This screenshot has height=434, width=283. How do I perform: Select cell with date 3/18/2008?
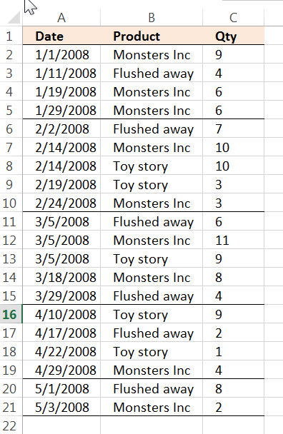(x=61, y=277)
